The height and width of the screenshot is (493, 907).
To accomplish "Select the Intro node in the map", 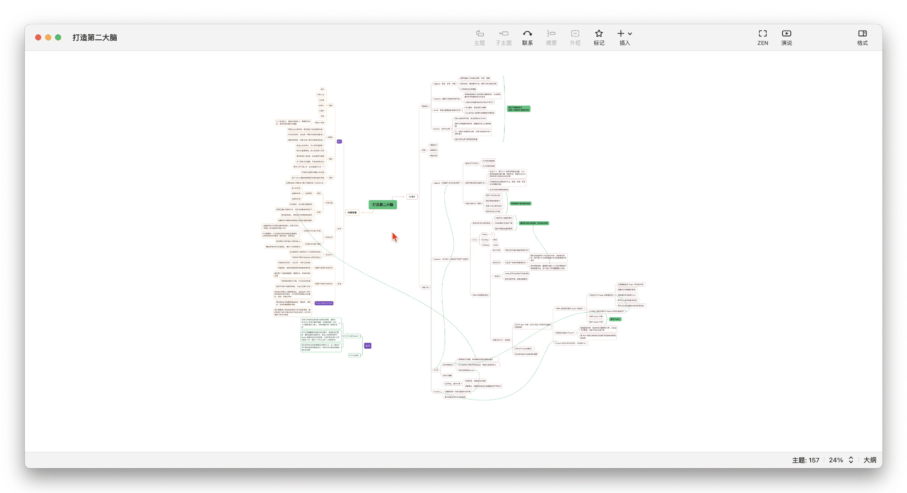I will [x=475, y=240].
